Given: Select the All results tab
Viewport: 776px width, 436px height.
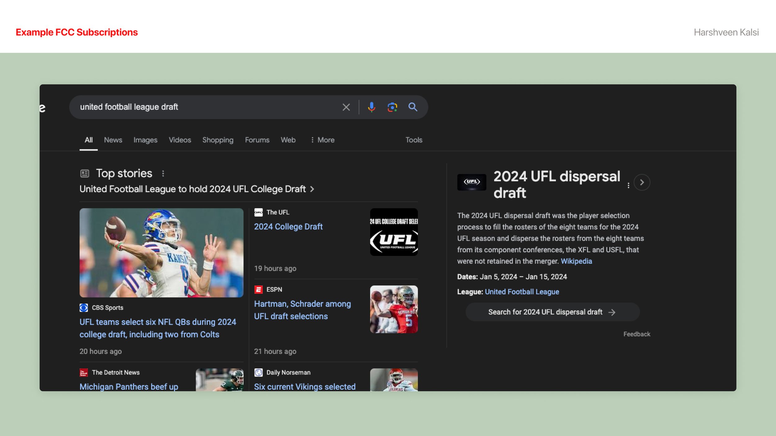Looking at the screenshot, I should 88,140.
